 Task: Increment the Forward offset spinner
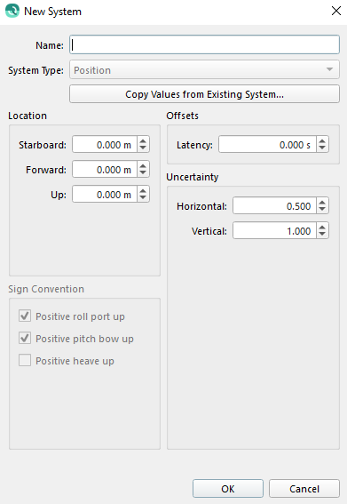click(143, 165)
